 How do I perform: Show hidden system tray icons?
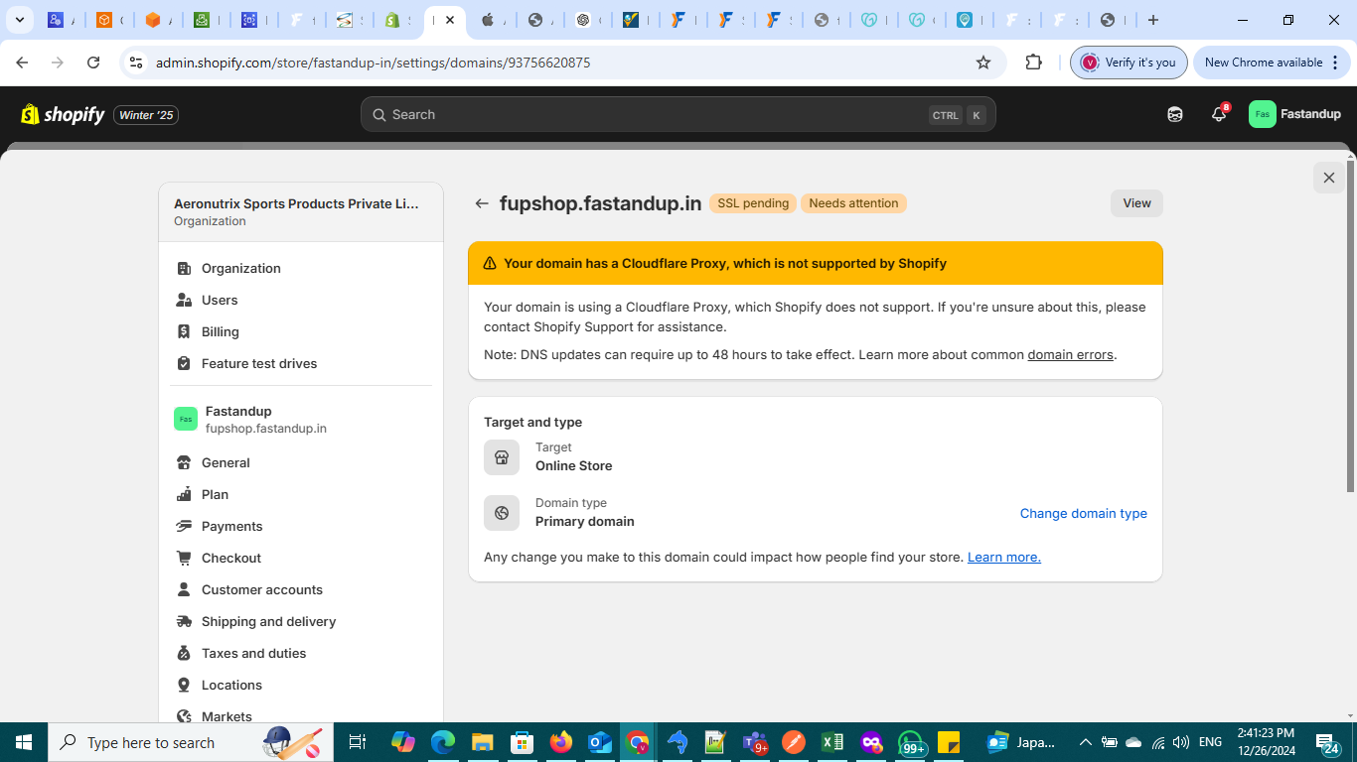[1086, 742]
